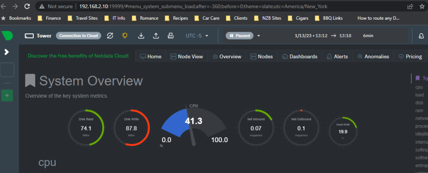Click the System Overview heading

pyautogui.click(x=91, y=81)
